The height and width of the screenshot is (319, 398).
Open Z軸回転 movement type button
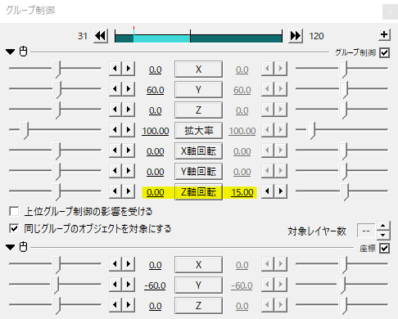click(198, 192)
